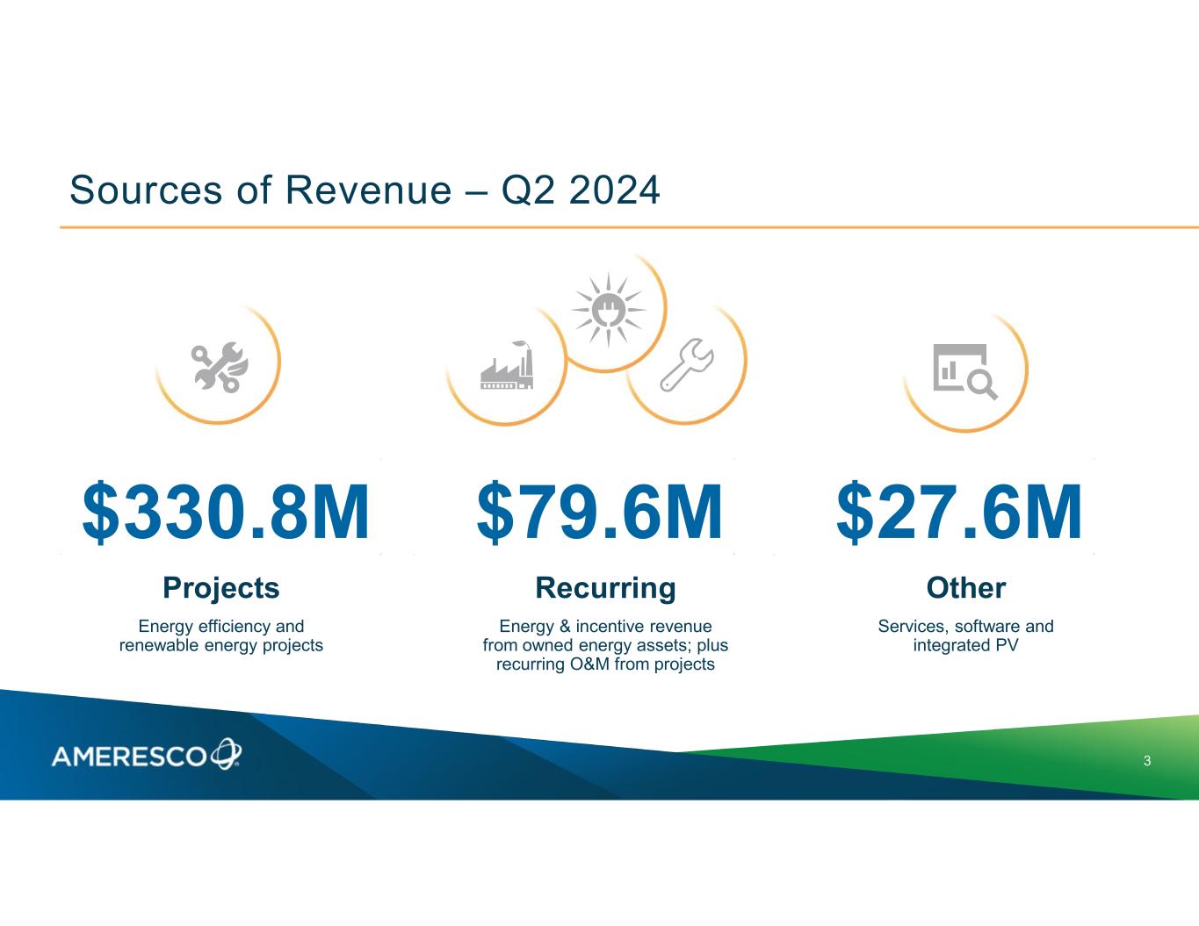Select the single wrench icon
This screenshot has height=926, width=1199.
687,364
